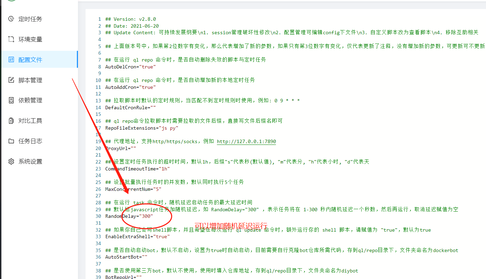Click the MaxConcurrentNum="5" line
The width and height of the screenshot is (486, 279).
133,189
